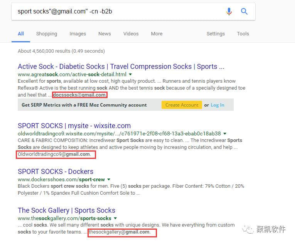295x242 pixels.
Task: Open SPORT SOCKS mysite wixsite.com result
Action: pyautogui.click(x=74, y=126)
